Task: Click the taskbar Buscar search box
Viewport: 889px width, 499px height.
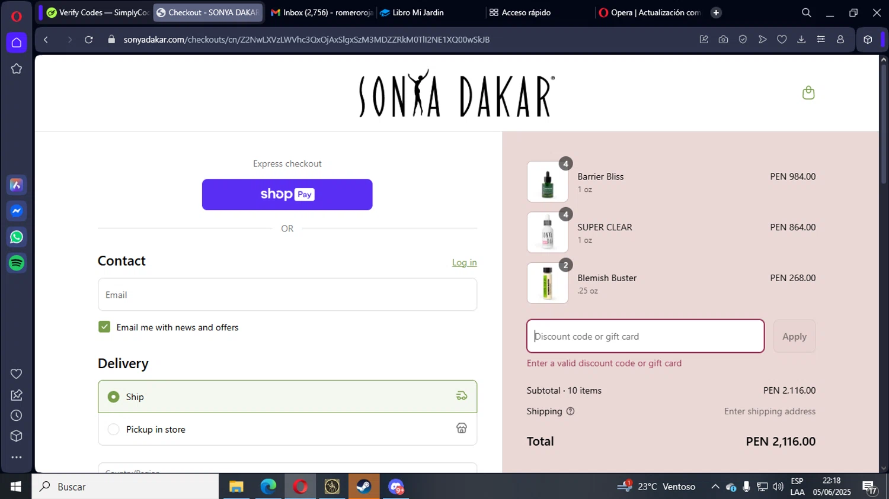Action: pyautogui.click(x=126, y=487)
